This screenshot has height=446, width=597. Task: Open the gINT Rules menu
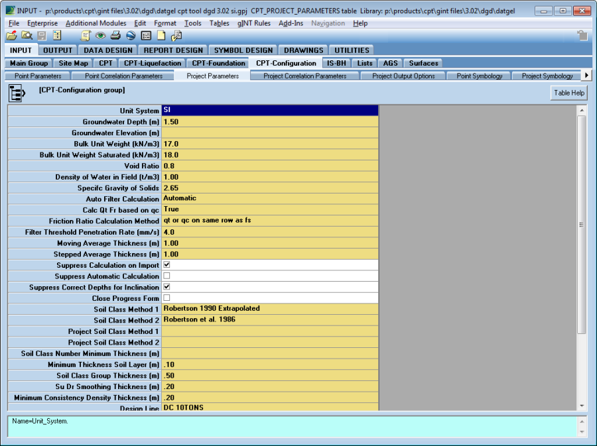pos(254,23)
